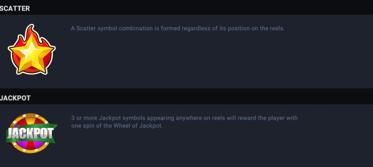Click the black SCATTER header bar

(x=186, y=7)
